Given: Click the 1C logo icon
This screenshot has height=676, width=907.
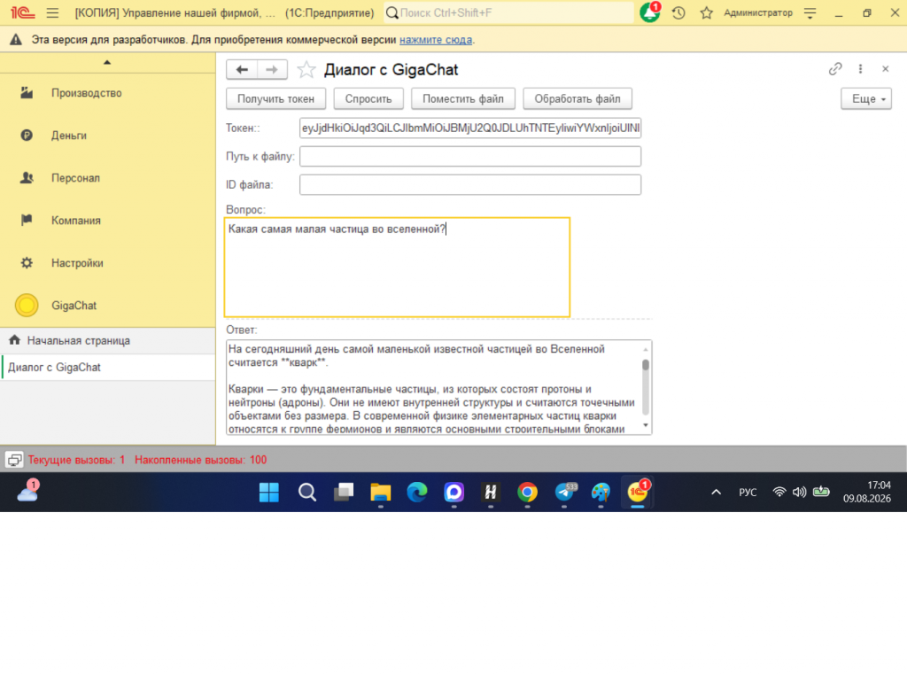Looking at the screenshot, I should (22, 12).
